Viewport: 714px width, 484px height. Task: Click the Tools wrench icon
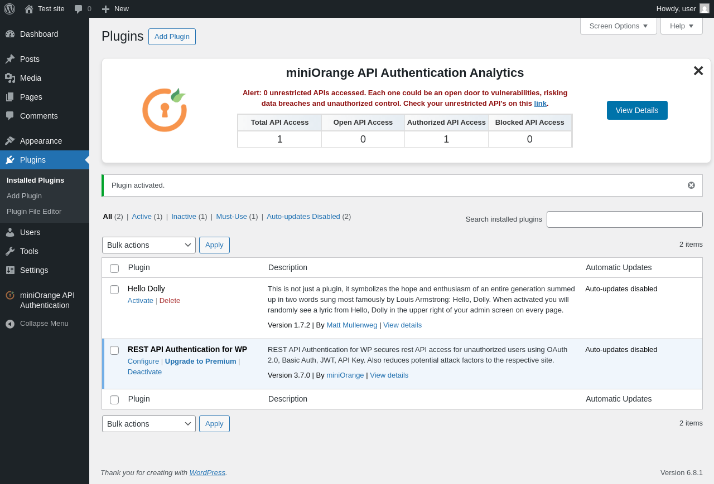coord(10,251)
